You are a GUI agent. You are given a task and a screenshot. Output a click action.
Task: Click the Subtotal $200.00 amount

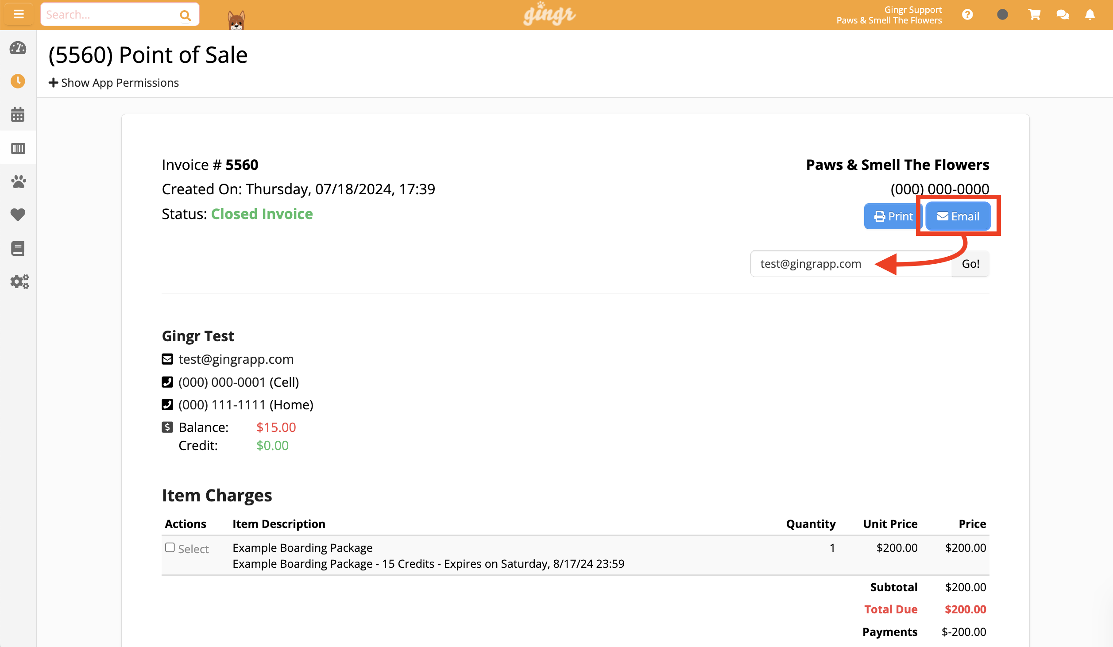pos(966,587)
